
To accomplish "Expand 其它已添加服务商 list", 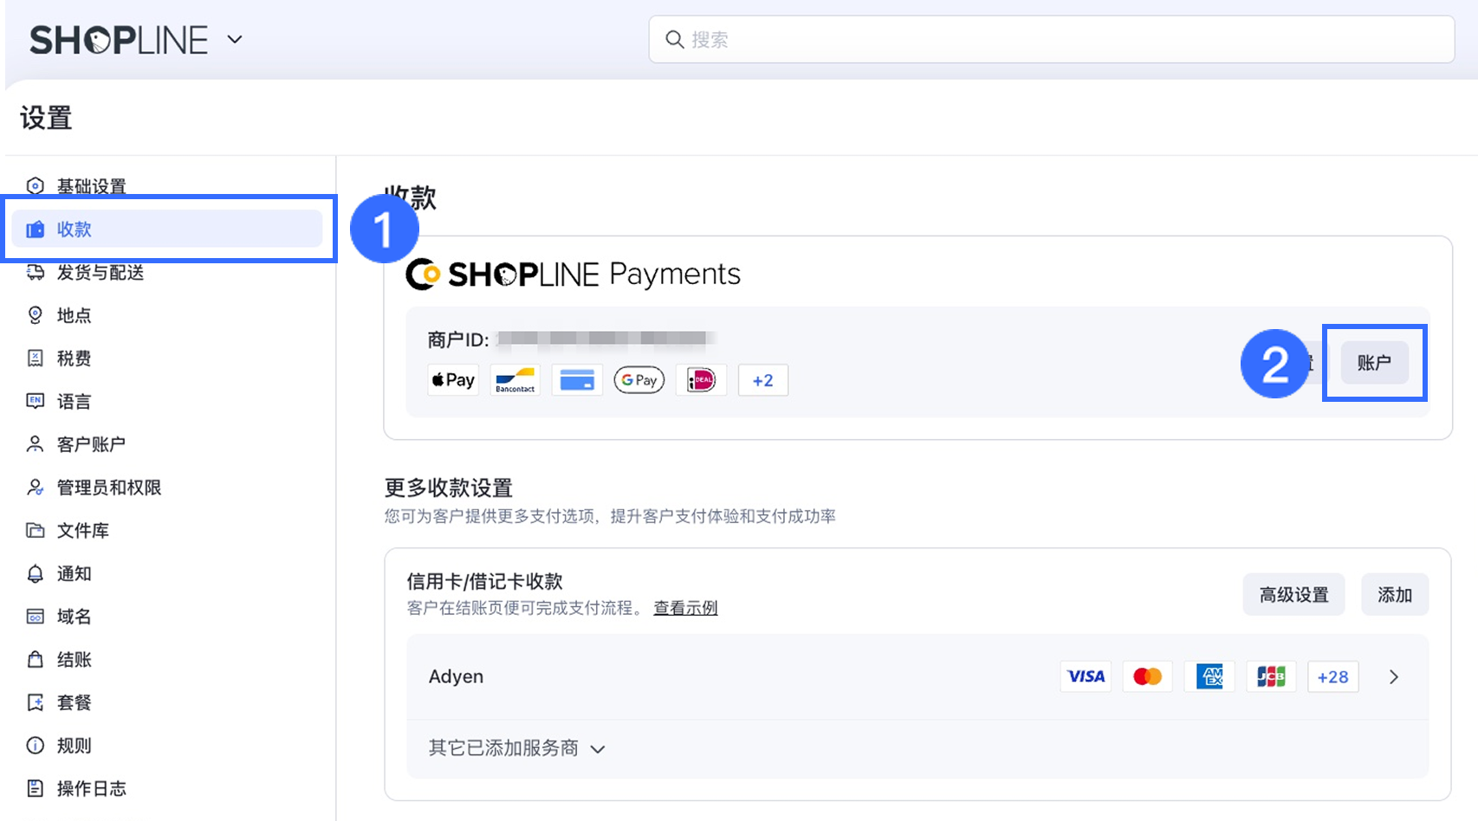I will coord(516,748).
